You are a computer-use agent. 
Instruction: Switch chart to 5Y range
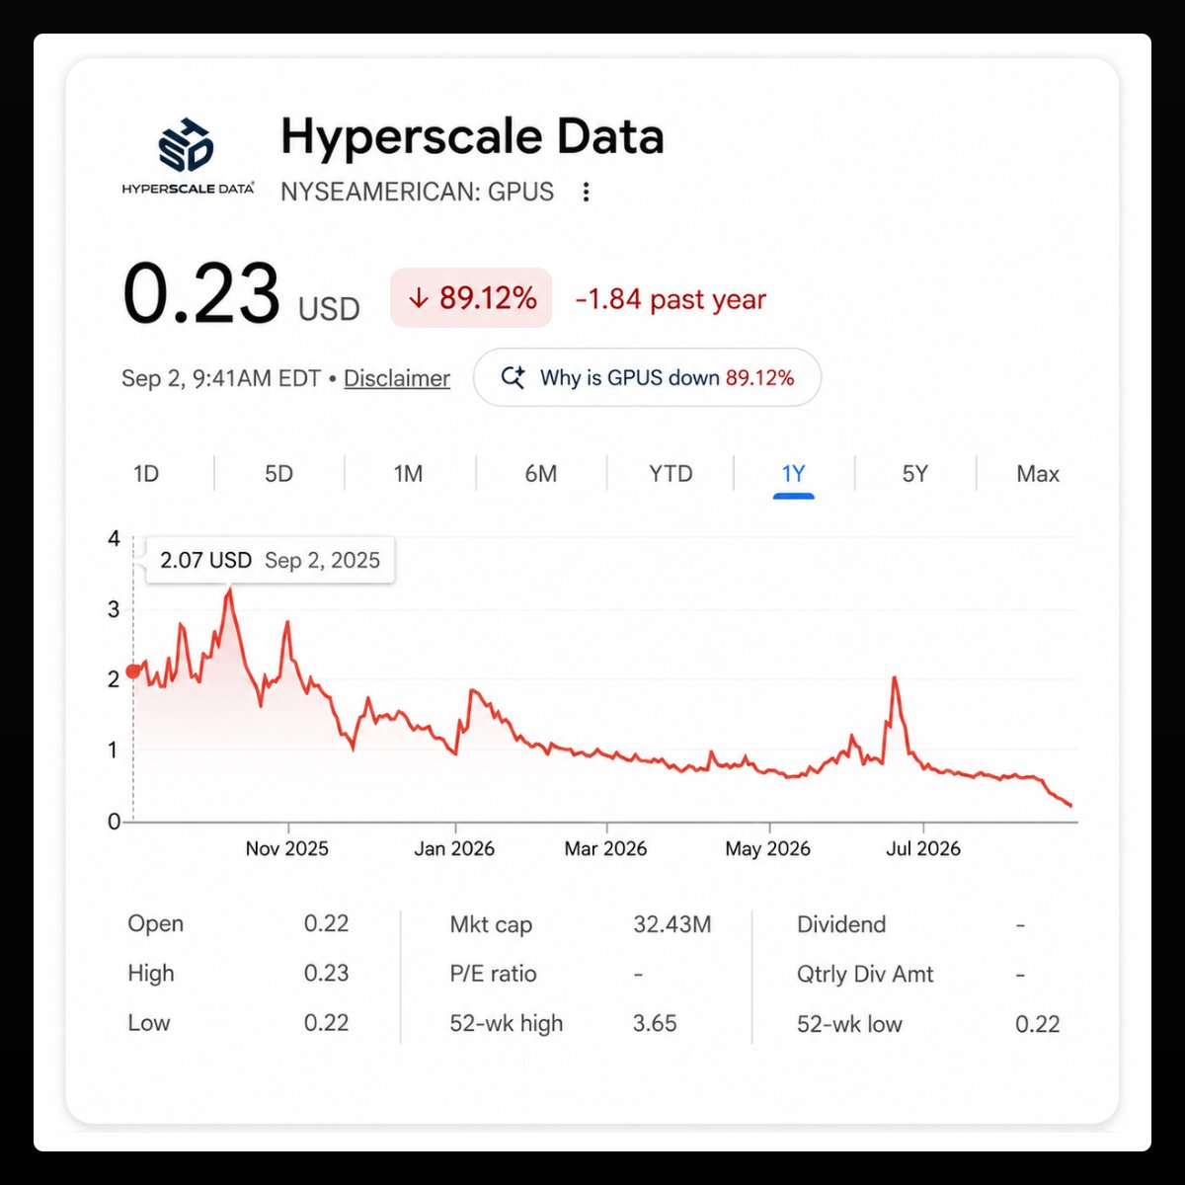(x=915, y=474)
